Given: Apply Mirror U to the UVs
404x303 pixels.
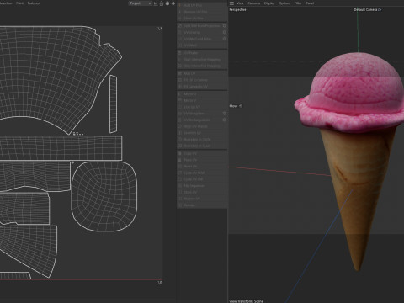Looking at the screenshot, I should (202, 94).
